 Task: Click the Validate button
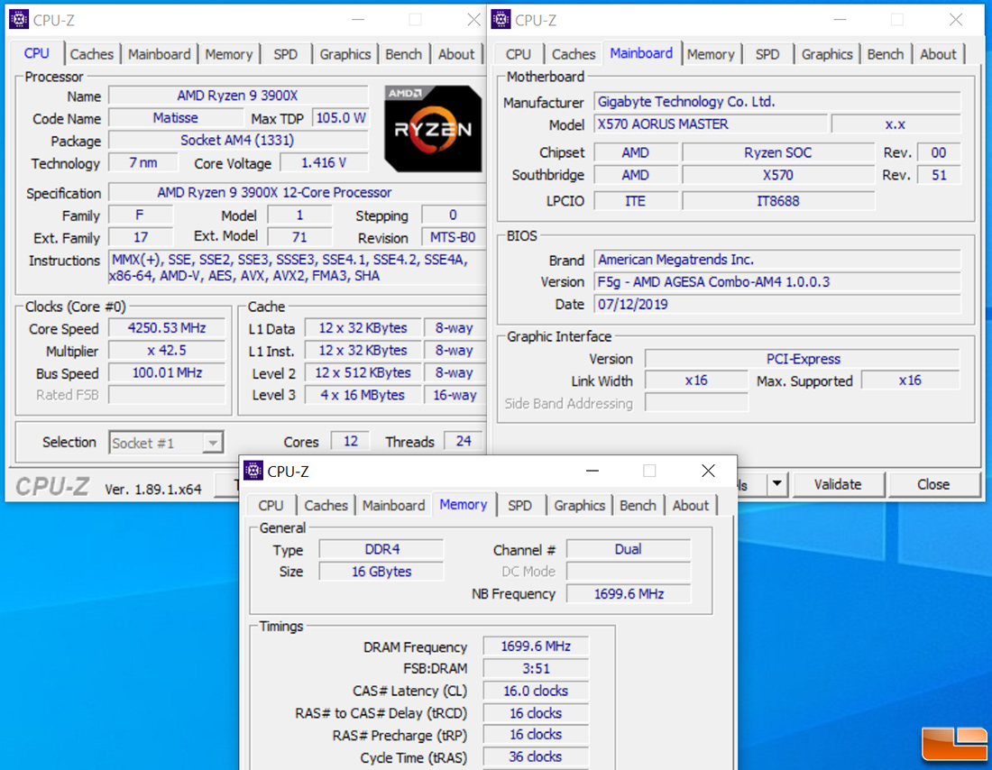coord(838,484)
